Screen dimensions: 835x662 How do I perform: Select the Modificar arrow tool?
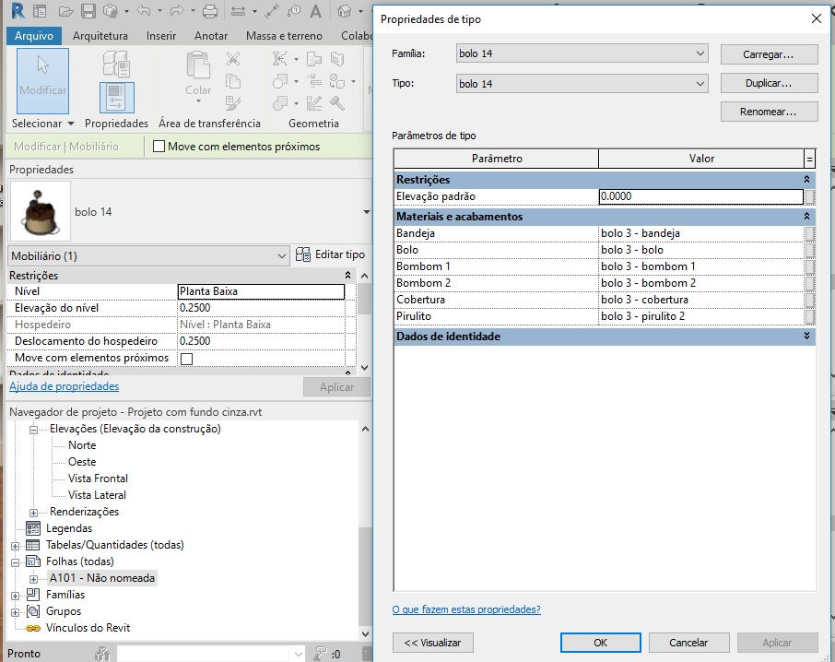click(x=42, y=80)
